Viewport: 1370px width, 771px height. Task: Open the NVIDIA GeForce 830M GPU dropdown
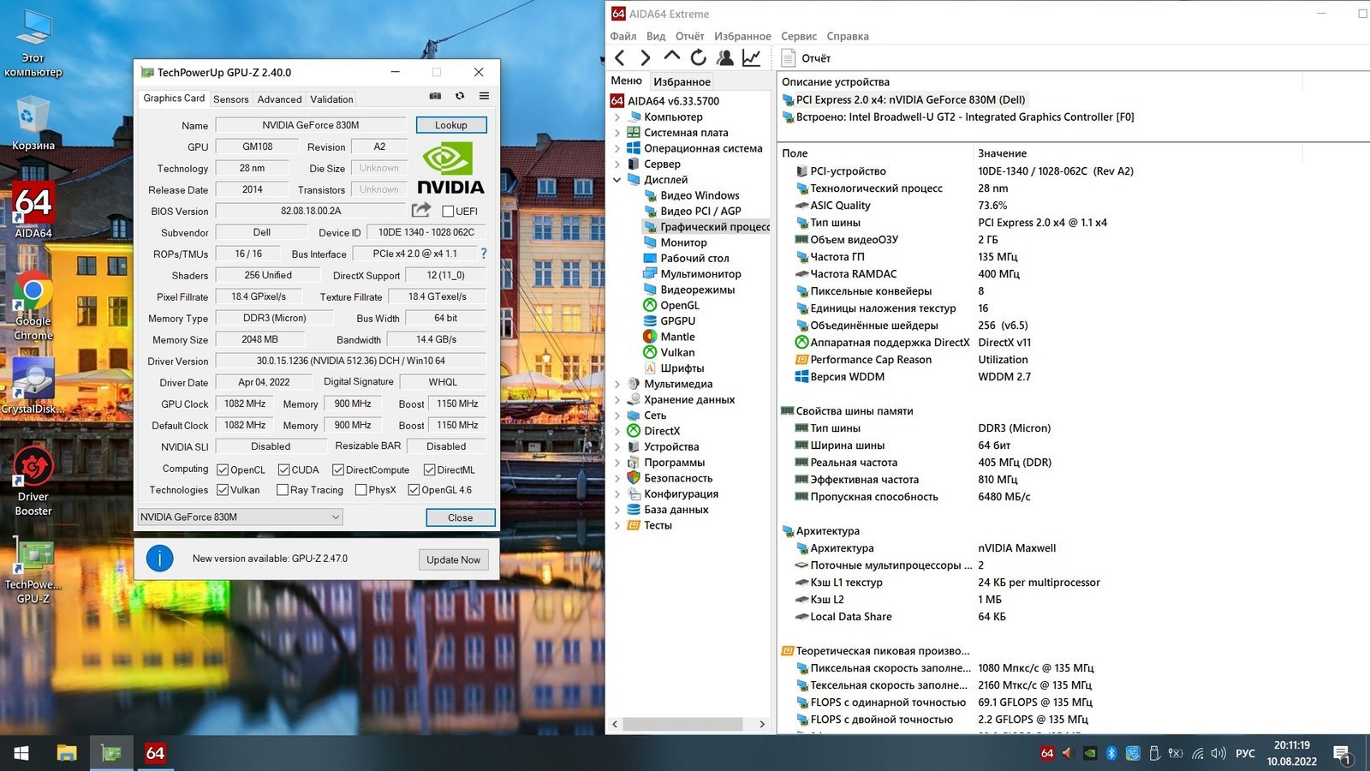pyautogui.click(x=240, y=517)
